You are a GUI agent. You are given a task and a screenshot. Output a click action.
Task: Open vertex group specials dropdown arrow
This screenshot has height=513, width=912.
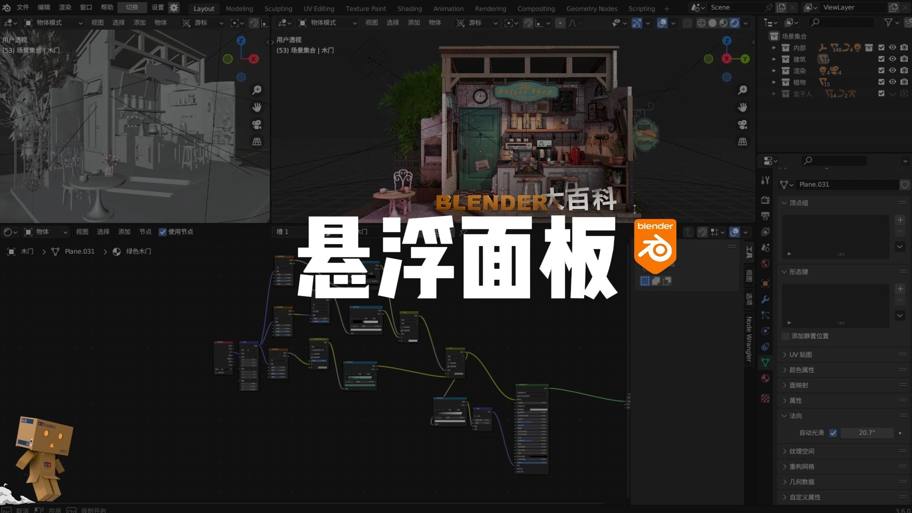point(900,247)
